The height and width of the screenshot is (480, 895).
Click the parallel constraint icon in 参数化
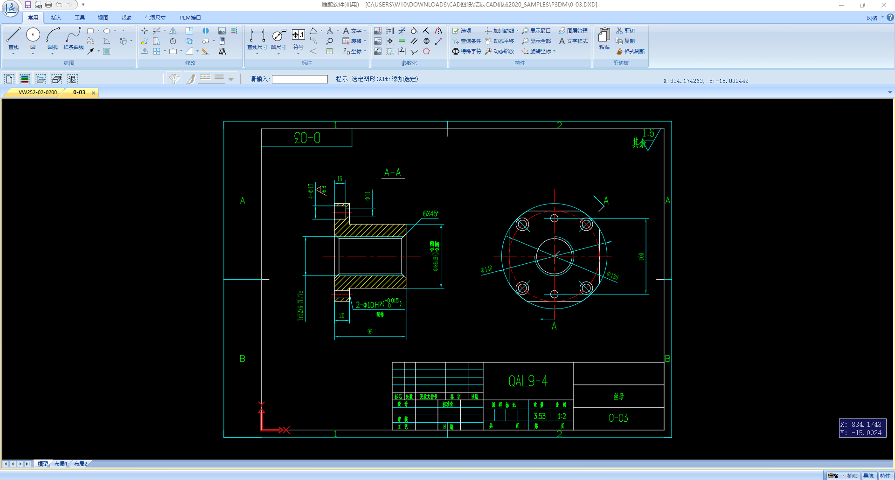(x=414, y=41)
